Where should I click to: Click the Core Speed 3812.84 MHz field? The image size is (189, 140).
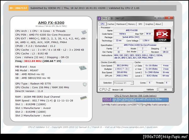click(x=123, y=65)
